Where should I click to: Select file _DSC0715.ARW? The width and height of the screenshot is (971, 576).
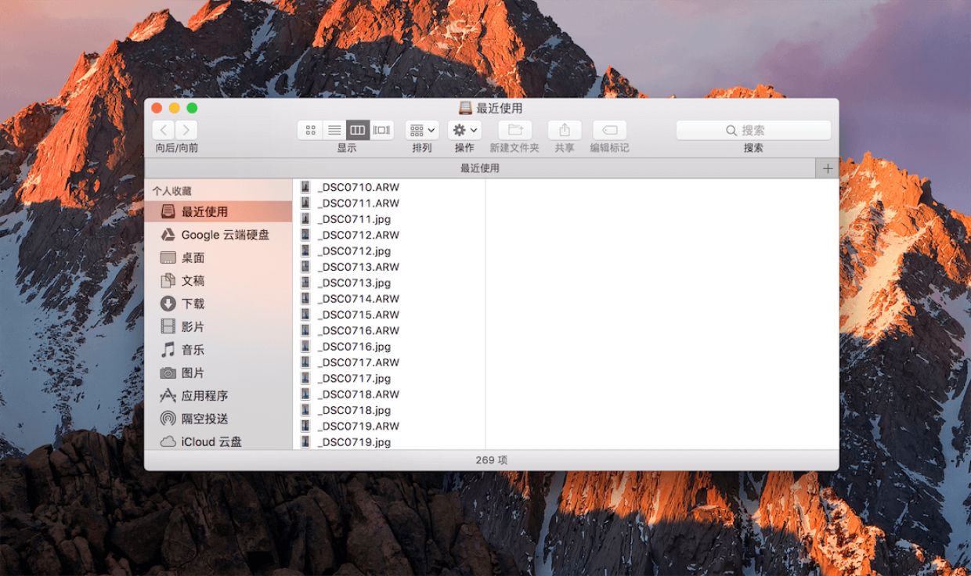[x=389, y=315]
